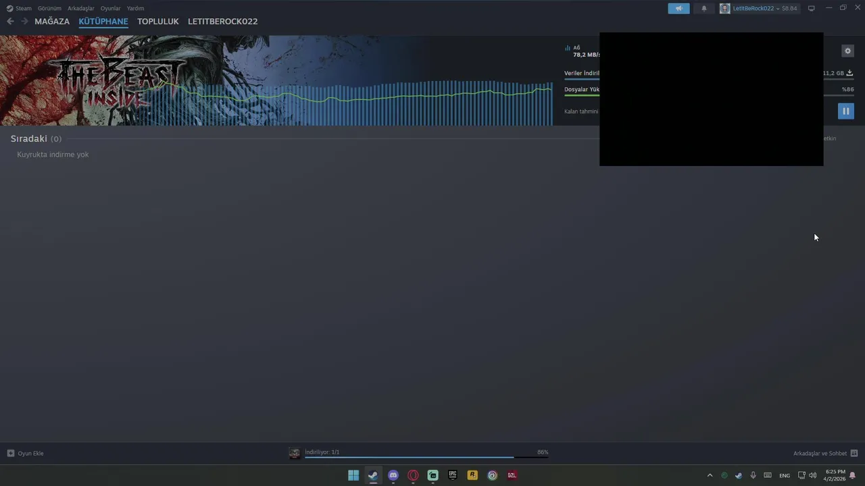865x486 pixels.
Task: Click the touch keyboard tray icon
Action: point(768,475)
